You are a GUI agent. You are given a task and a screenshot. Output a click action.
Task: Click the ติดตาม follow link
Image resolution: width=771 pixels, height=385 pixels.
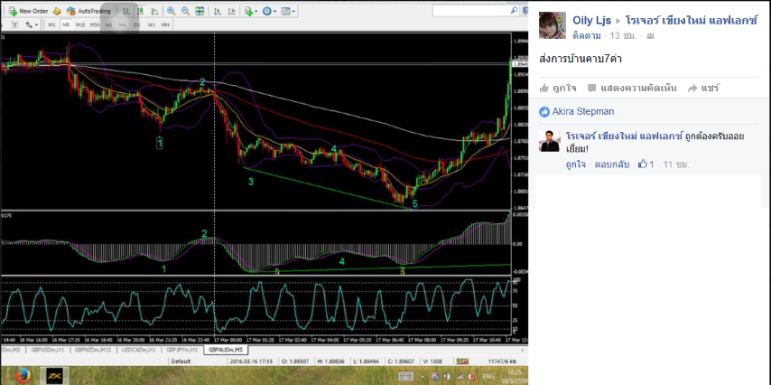pos(586,35)
